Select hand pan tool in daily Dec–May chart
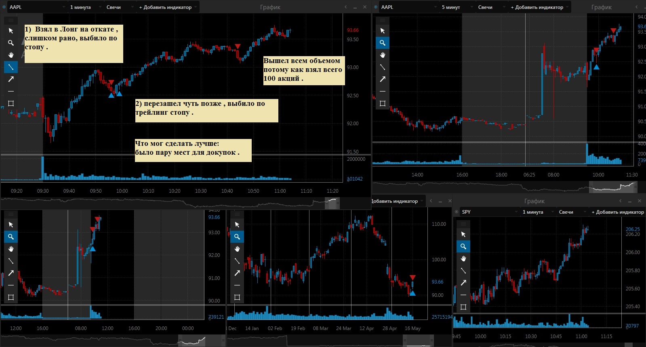Image resolution: width=646 pixels, height=347 pixels. click(x=237, y=249)
